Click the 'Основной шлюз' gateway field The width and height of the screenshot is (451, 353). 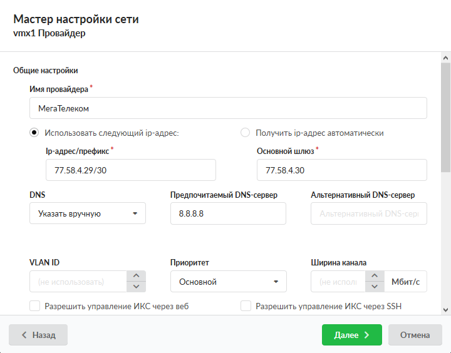point(341,170)
